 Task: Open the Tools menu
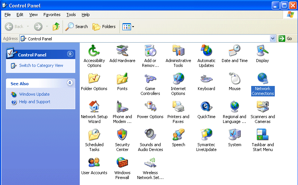pyautogui.click(x=71, y=15)
